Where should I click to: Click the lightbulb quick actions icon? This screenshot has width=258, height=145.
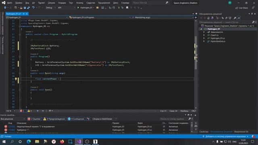pyautogui.click(x=16, y=79)
